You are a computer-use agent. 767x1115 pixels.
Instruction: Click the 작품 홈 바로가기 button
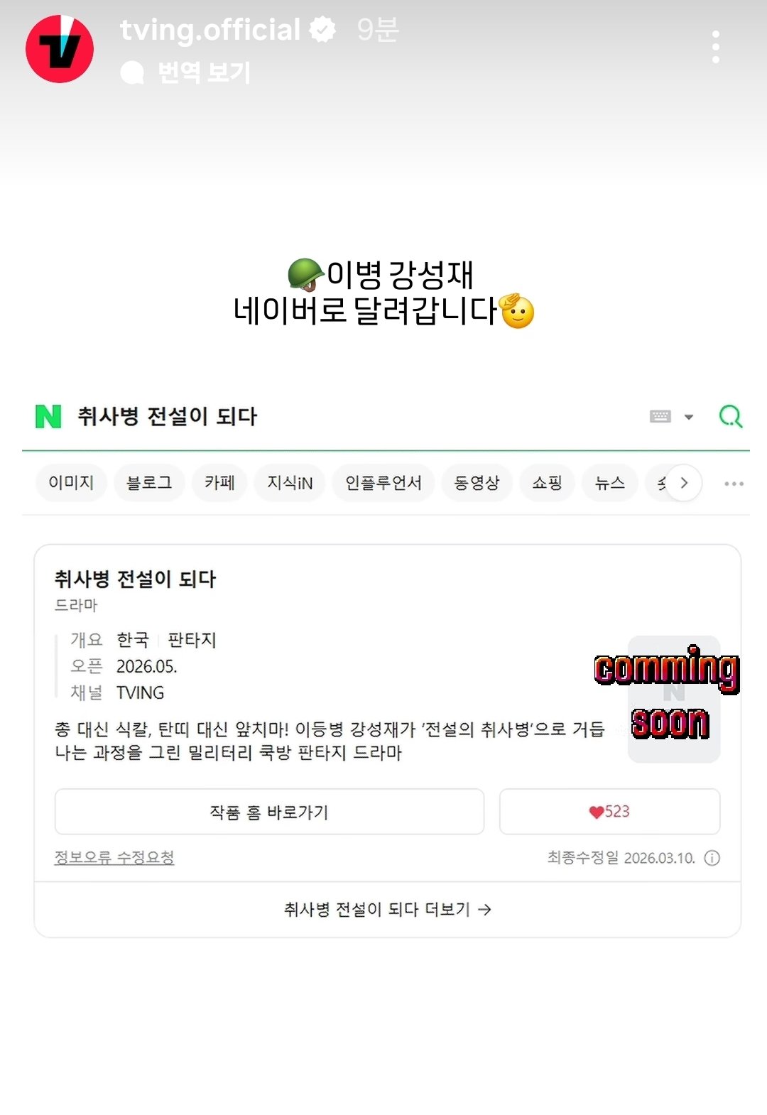pyautogui.click(x=269, y=811)
